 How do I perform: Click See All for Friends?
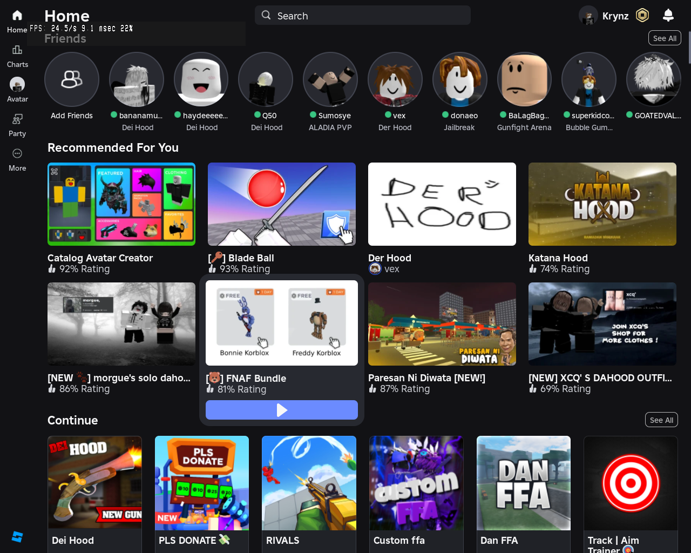click(665, 38)
